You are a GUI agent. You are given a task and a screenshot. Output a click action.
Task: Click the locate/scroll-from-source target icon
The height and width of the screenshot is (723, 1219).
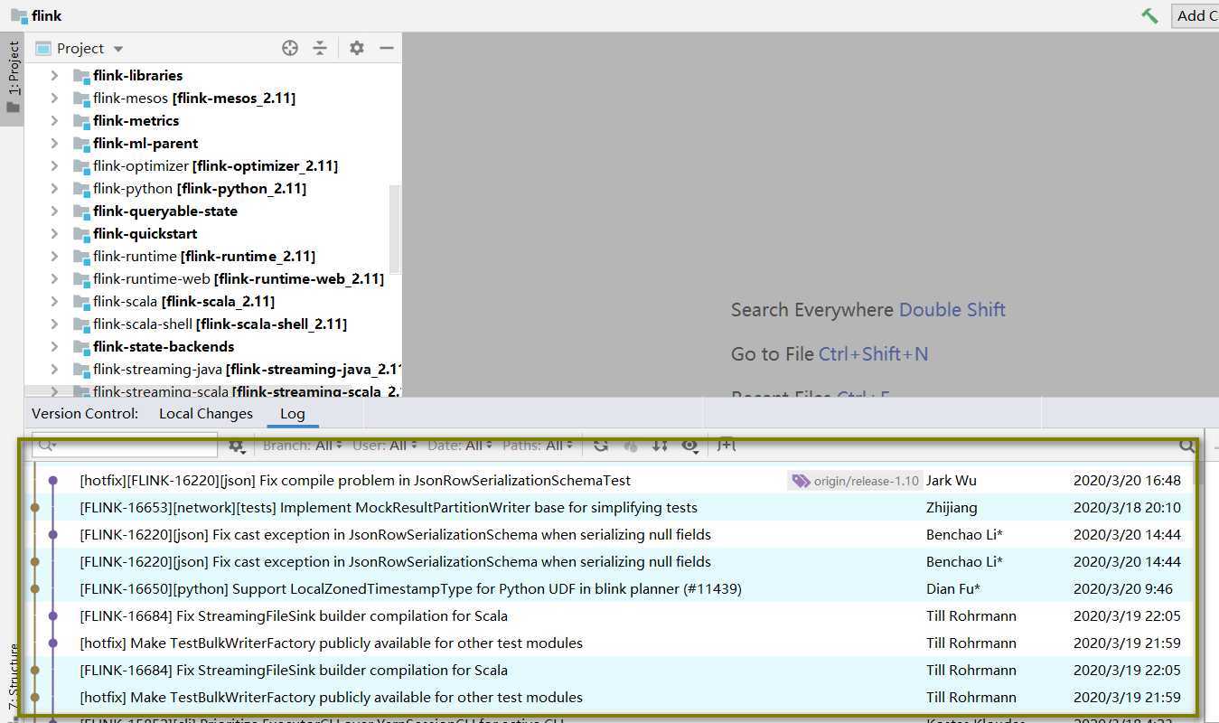(290, 48)
